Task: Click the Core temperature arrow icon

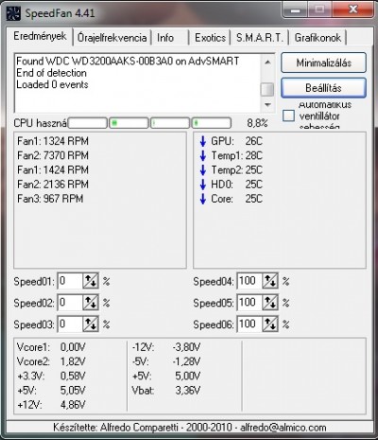Action: coord(203,199)
